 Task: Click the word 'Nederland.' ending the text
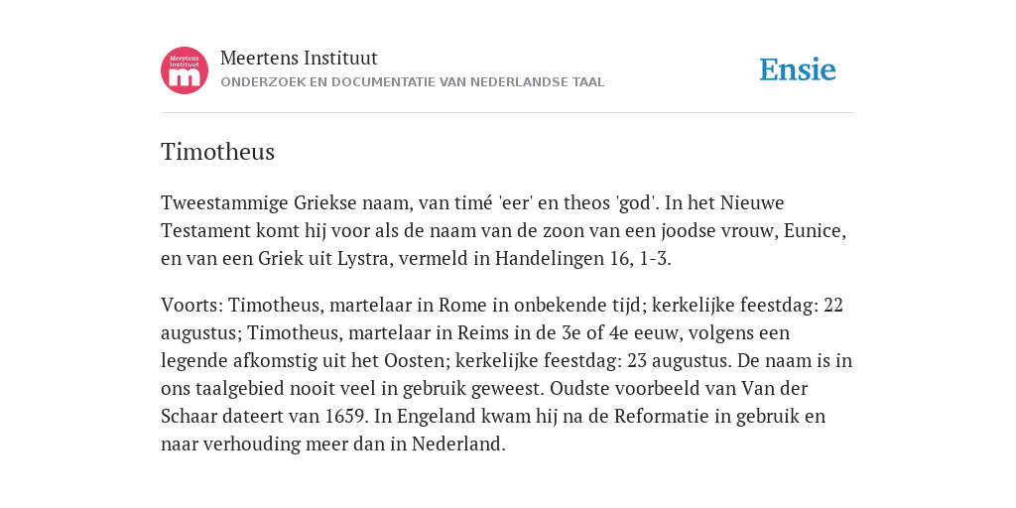458,444
